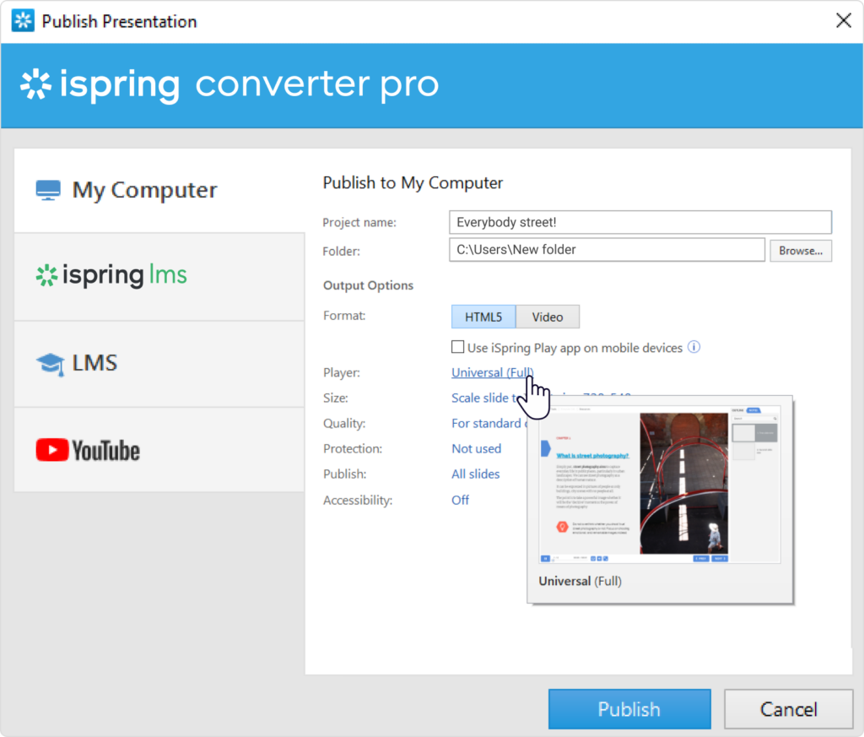Select Video output format
This screenshot has height=737, width=864.
pyautogui.click(x=547, y=317)
